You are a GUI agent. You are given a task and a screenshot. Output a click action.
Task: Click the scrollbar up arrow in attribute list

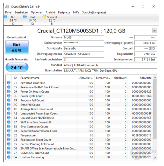coord(155,77)
